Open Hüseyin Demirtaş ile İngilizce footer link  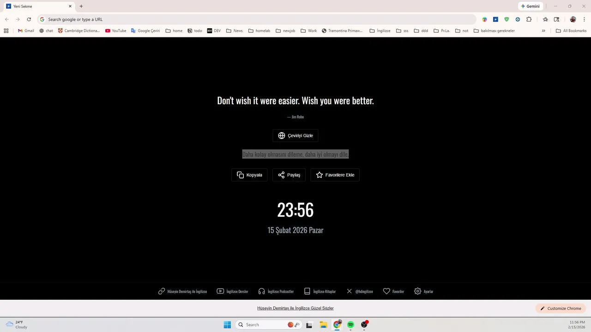point(182,291)
